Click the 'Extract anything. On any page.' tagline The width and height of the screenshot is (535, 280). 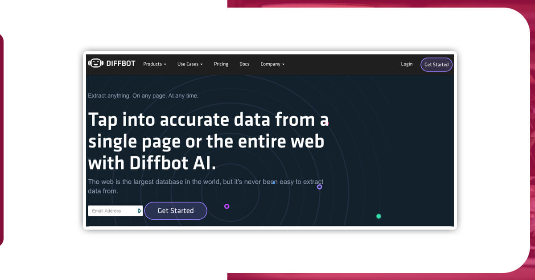click(x=143, y=95)
